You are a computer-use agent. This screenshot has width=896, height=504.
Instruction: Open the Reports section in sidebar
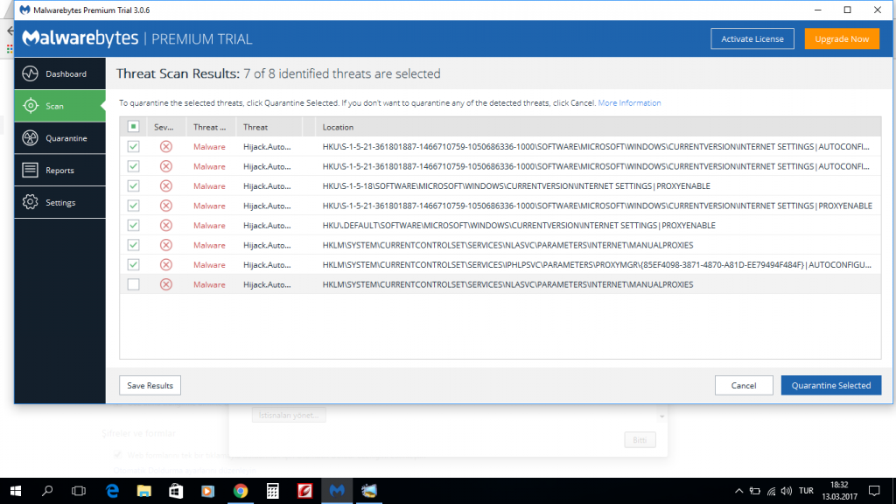(x=60, y=171)
